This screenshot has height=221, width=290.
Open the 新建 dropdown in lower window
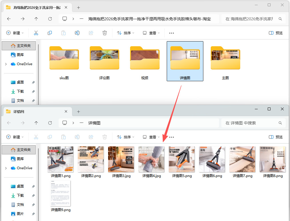click(x=15, y=137)
